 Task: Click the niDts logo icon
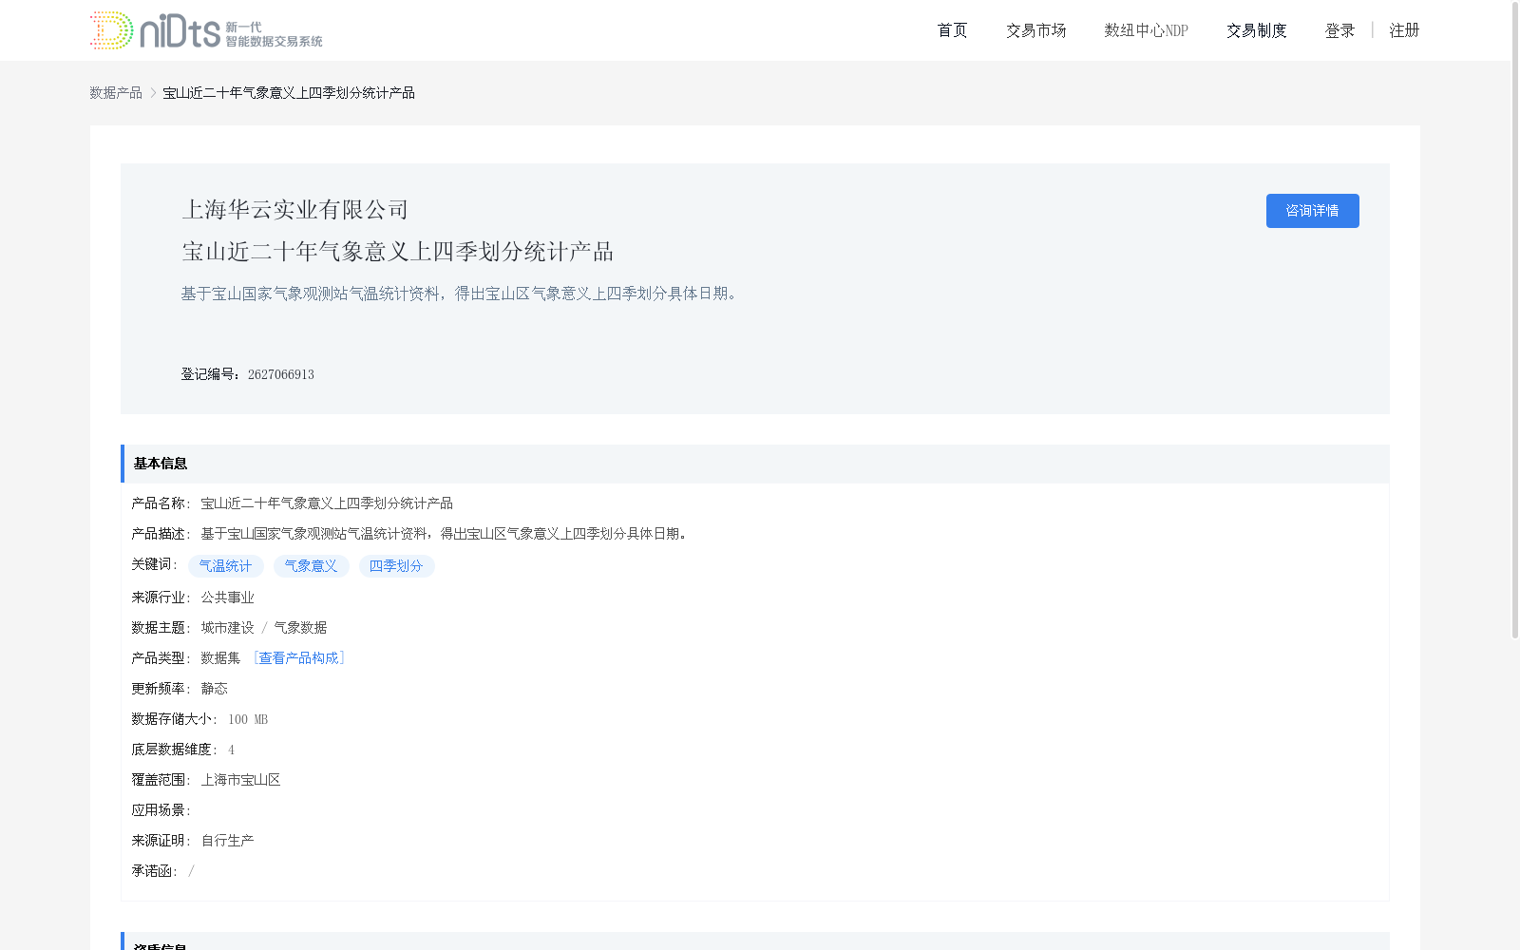(x=206, y=30)
